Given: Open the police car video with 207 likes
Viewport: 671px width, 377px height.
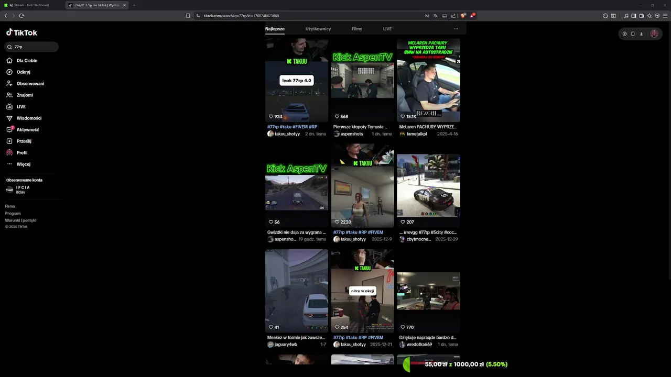Looking at the screenshot, I should click(x=428, y=185).
